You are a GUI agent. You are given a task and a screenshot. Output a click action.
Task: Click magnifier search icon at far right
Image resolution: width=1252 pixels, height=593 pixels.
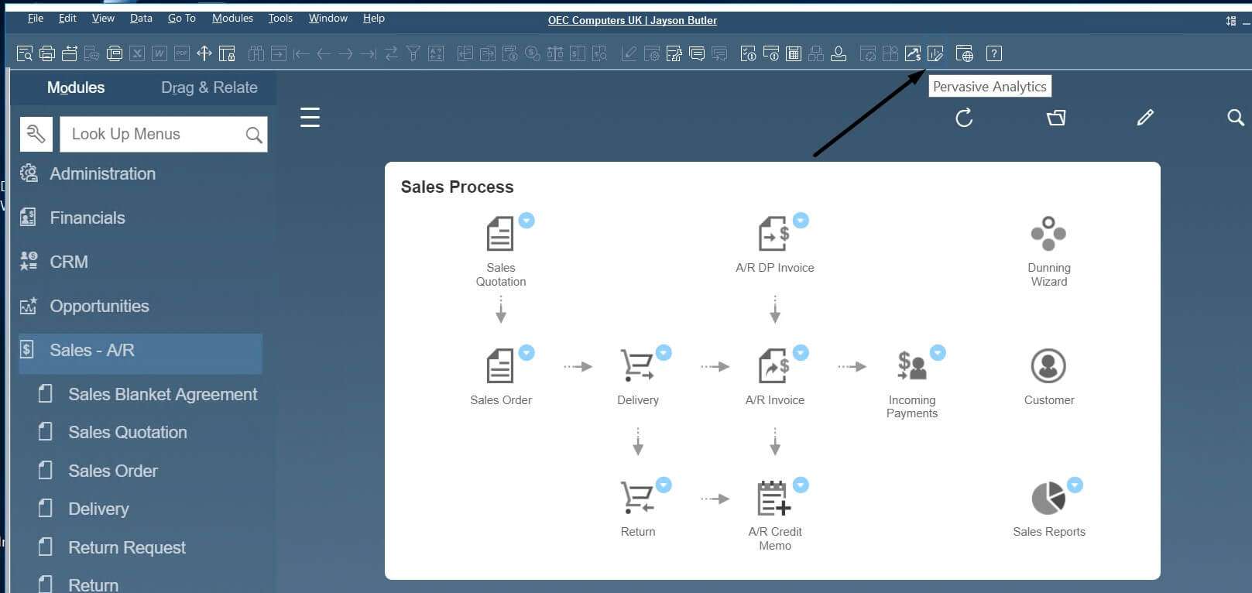pyautogui.click(x=1236, y=118)
